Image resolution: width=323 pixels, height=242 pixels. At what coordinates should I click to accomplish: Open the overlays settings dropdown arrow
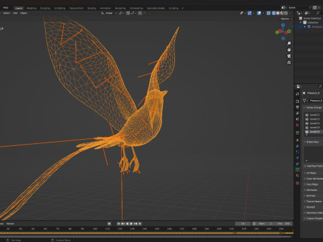(263, 13)
